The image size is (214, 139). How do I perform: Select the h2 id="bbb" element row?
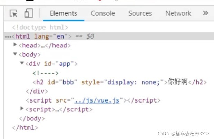[x=120, y=82]
